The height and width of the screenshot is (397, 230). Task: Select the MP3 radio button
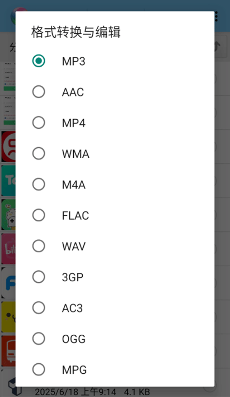[x=39, y=61]
